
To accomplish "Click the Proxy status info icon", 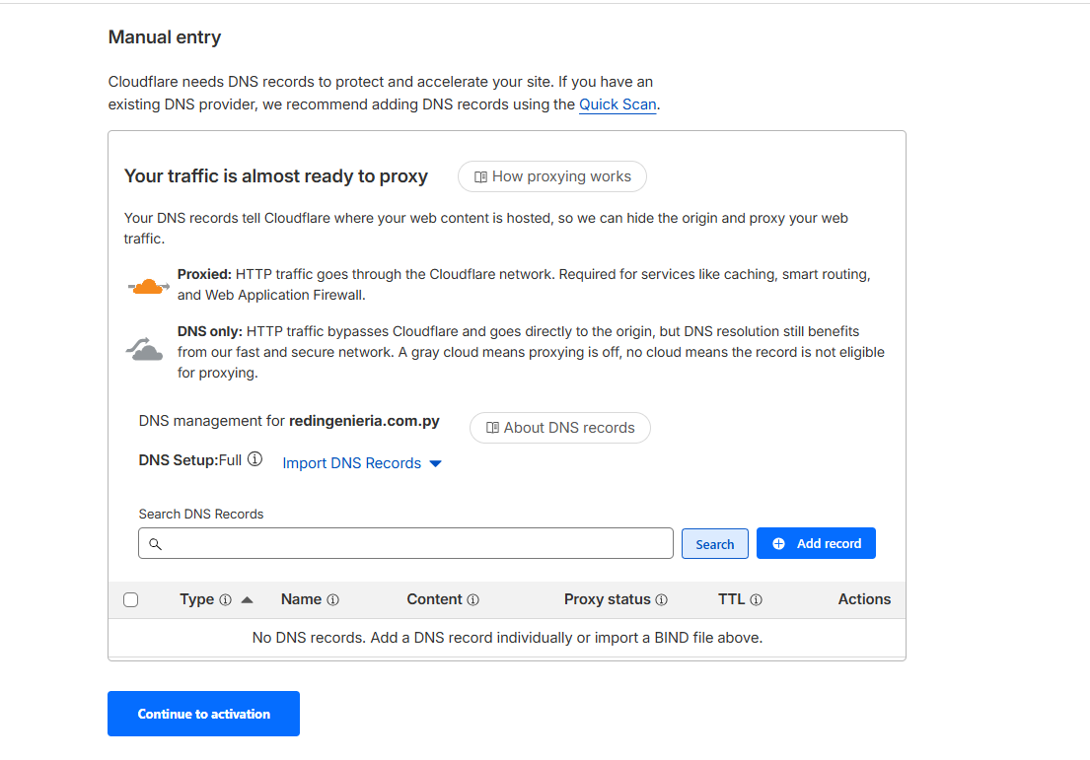I will 661,600.
